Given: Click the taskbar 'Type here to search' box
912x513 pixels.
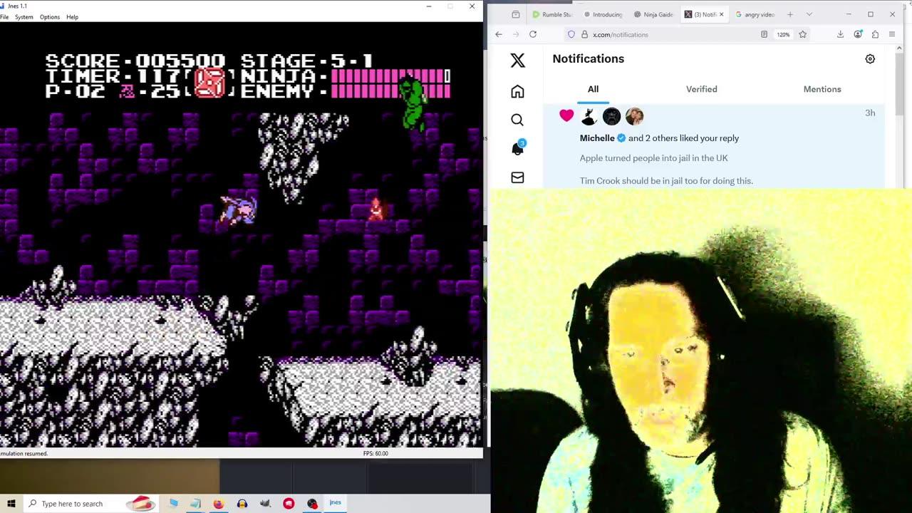Looking at the screenshot, I should [90, 503].
